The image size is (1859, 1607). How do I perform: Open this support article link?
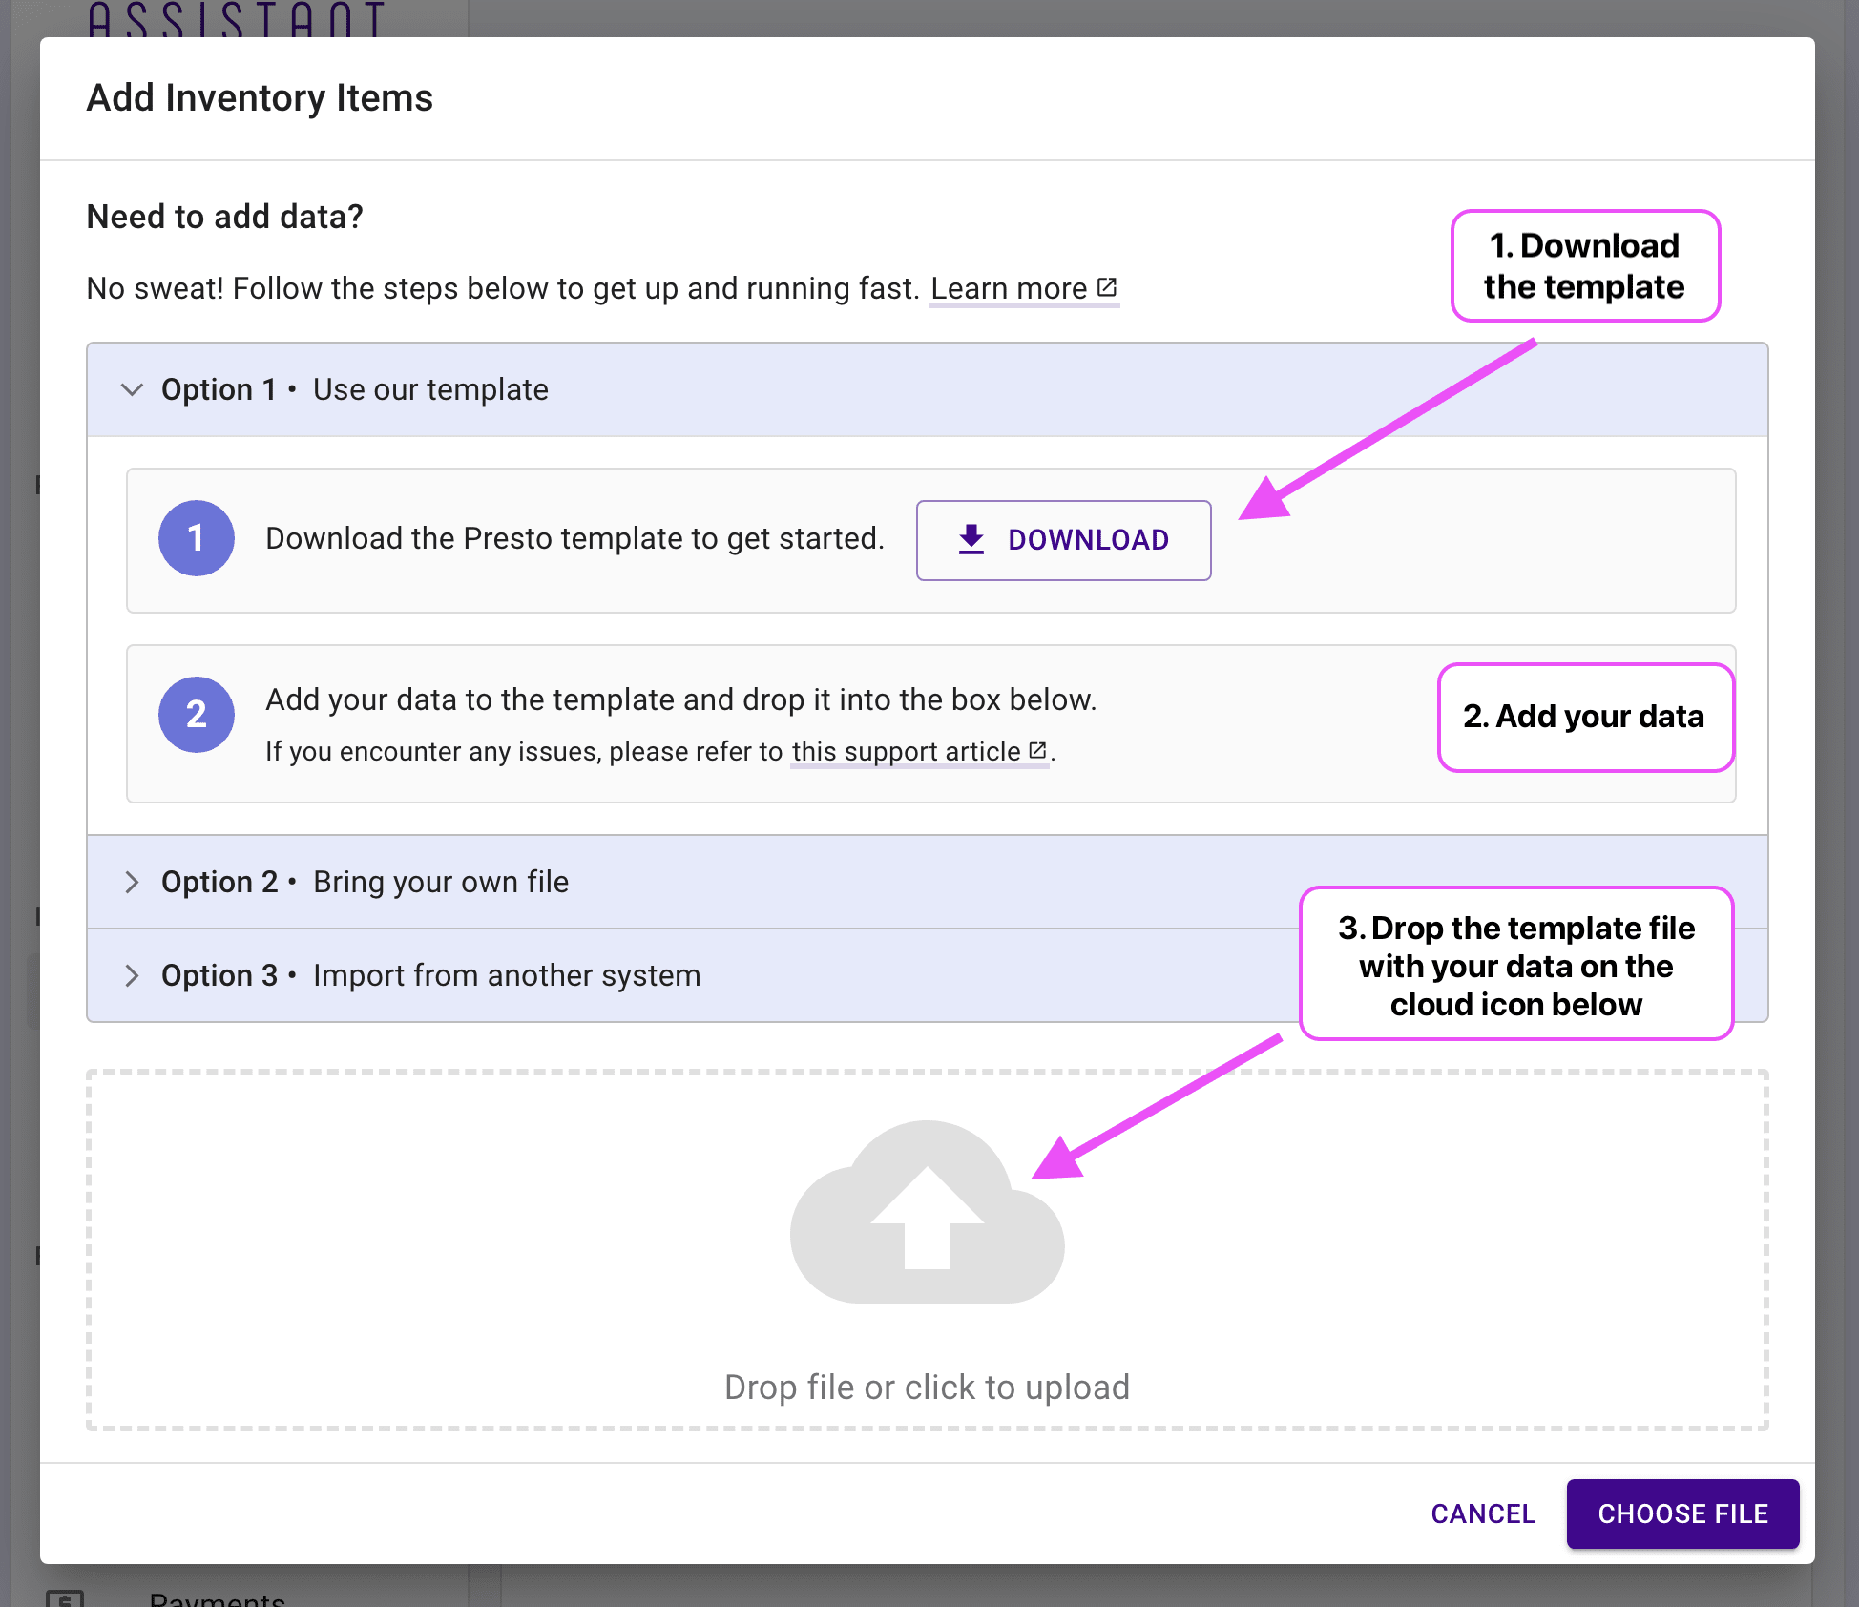[x=906, y=751]
